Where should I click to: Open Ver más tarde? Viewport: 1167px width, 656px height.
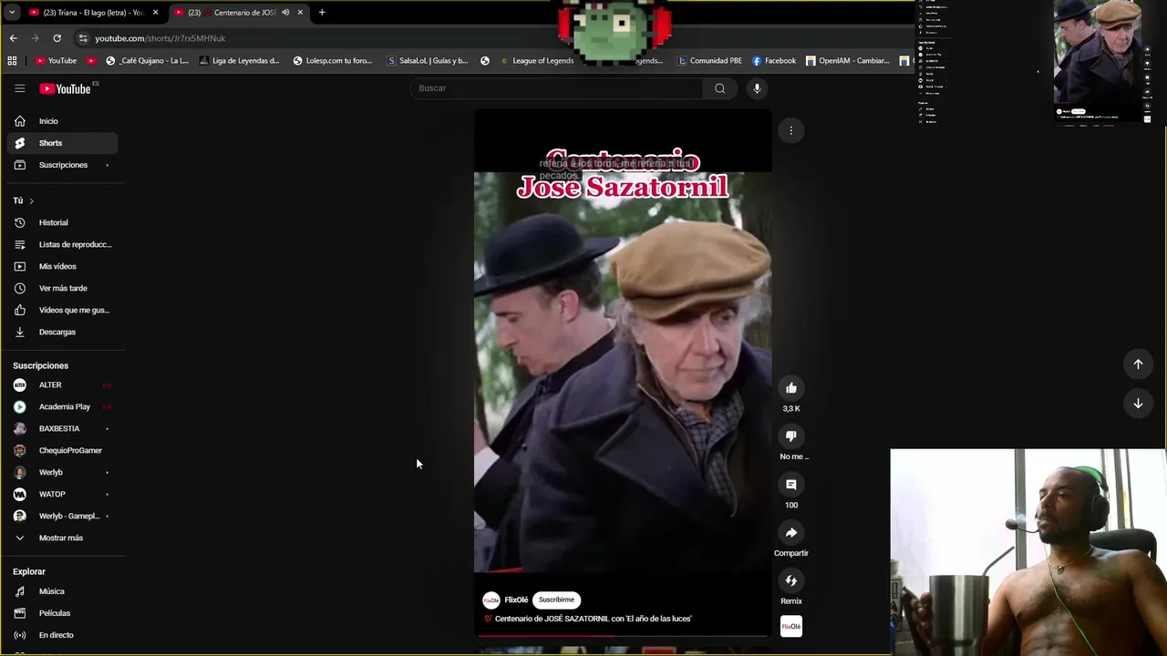[x=62, y=288]
